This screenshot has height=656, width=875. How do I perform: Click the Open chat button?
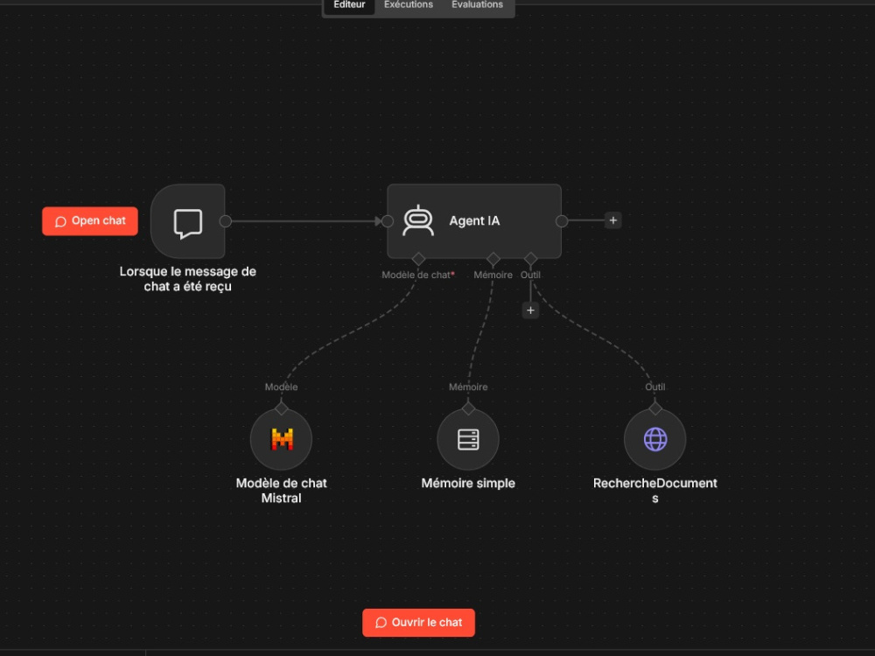pyautogui.click(x=90, y=221)
